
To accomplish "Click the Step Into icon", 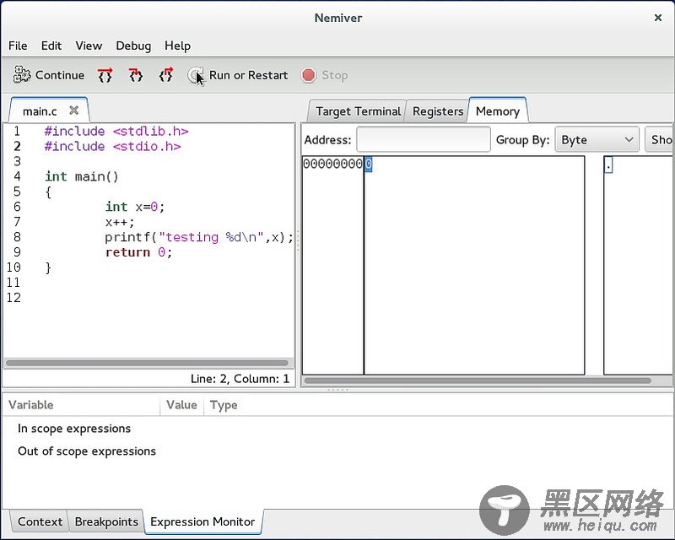I will [136, 75].
